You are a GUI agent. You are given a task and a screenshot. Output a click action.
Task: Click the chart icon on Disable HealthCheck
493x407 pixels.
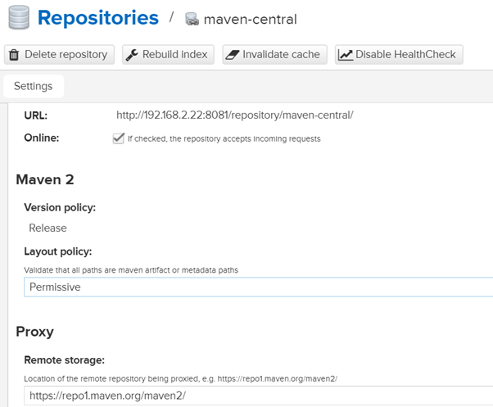tap(345, 55)
